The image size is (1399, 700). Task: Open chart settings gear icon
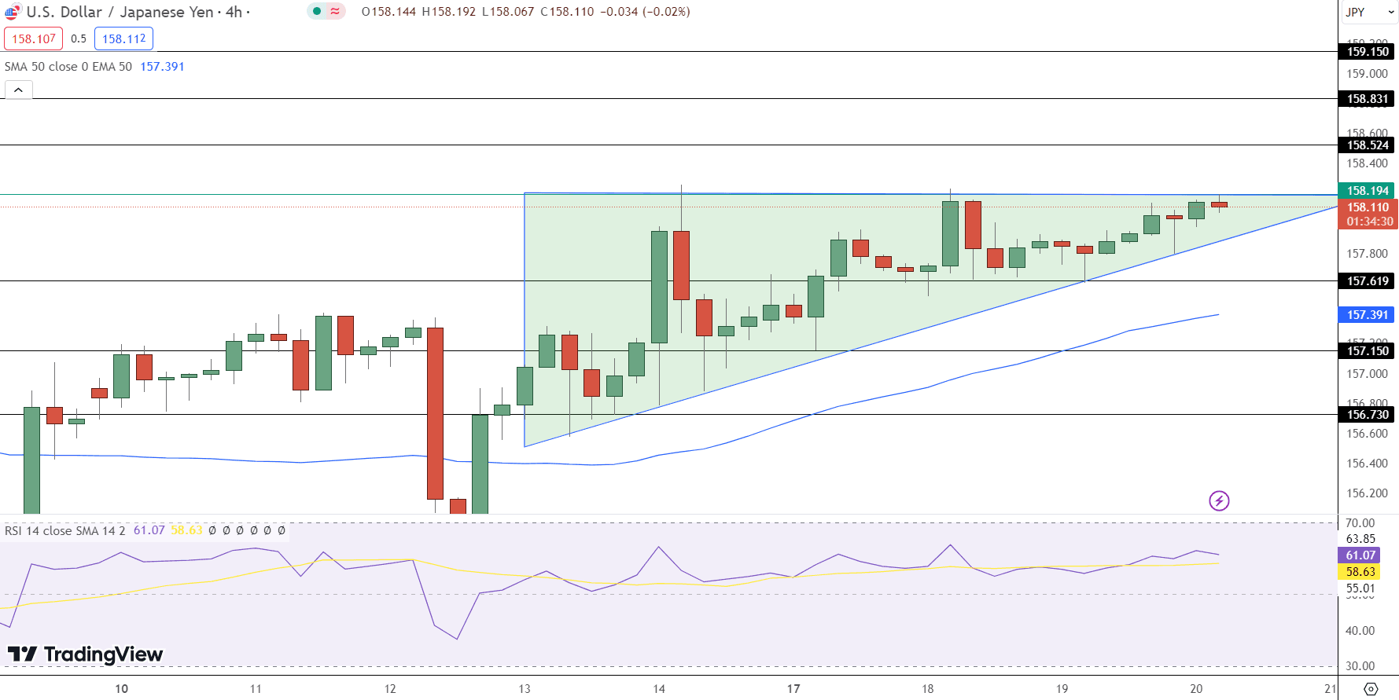tap(1371, 689)
